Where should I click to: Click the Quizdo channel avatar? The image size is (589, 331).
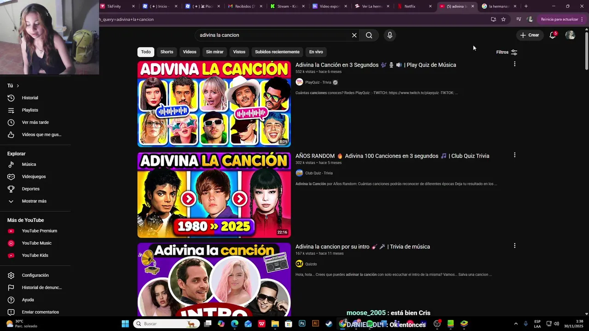pos(299,264)
